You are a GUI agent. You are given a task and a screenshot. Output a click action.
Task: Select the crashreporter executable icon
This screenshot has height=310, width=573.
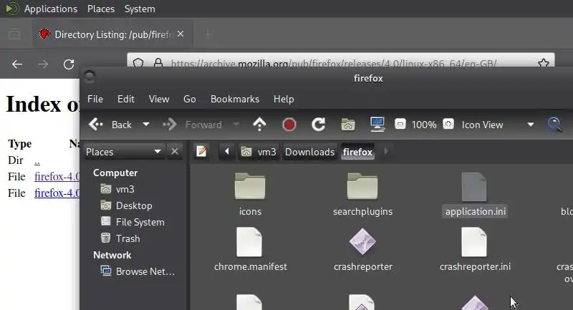362,242
